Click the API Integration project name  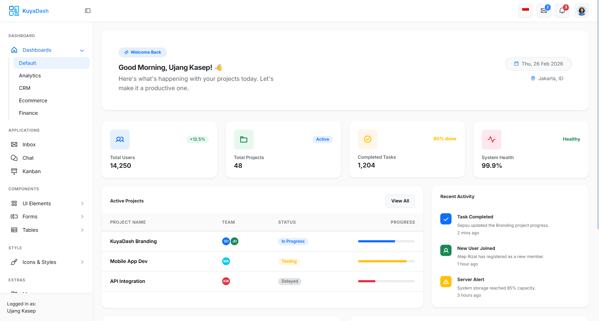click(127, 281)
